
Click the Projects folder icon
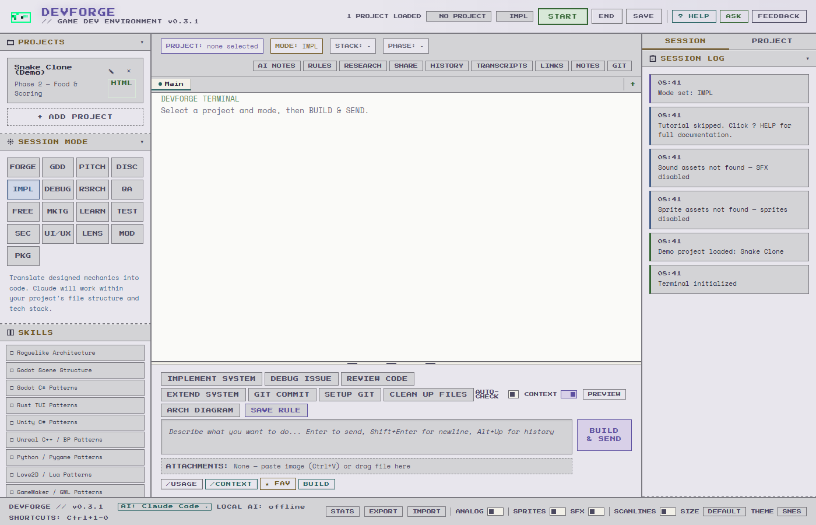(x=10, y=43)
